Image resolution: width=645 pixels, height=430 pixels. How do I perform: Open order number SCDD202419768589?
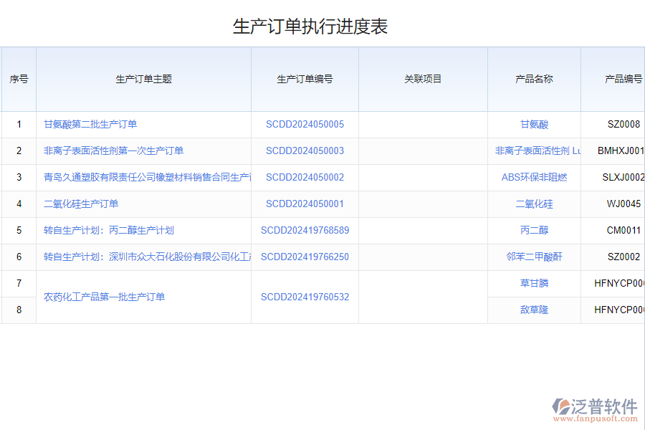click(305, 230)
